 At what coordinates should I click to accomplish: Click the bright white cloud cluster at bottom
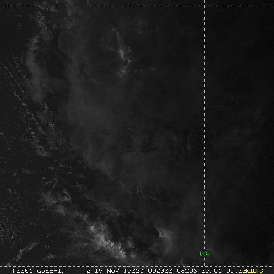(x=107, y=242)
